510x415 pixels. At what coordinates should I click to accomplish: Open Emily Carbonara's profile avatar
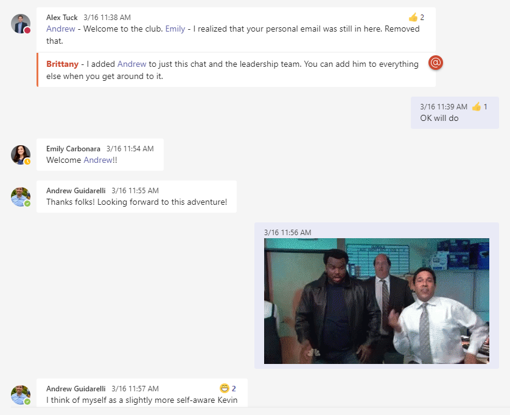point(21,155)
